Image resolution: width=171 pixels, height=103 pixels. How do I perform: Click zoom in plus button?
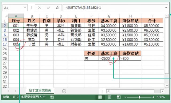coord(153,97)
